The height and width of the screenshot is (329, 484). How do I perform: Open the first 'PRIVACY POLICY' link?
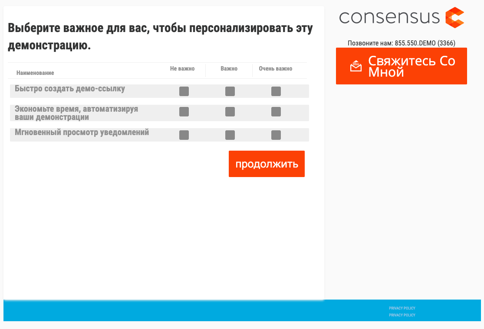pos(402,308)
